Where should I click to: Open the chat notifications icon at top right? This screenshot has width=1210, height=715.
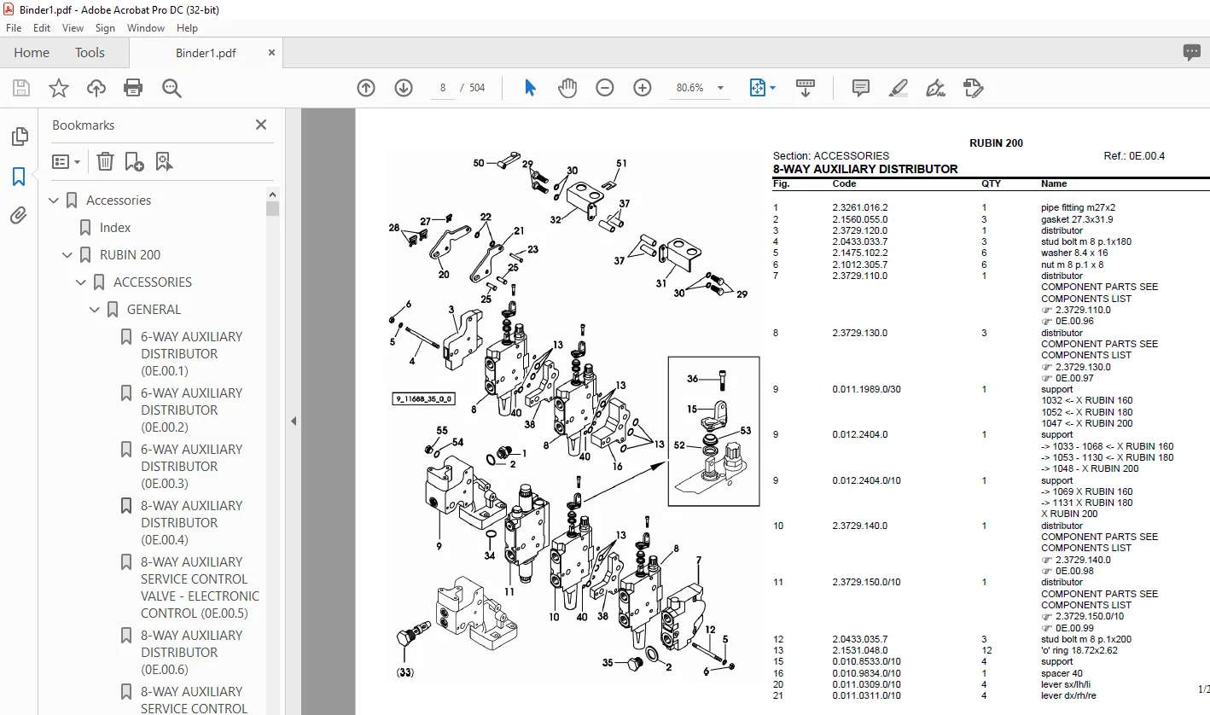[x=1192, y=53]
